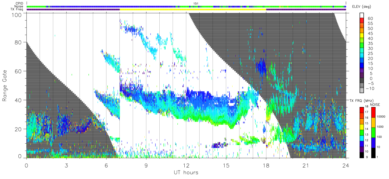The width and height of the screenshot is (389, 179).
Task: Click the 6 tick label on the UT hours axis
Action: coord(106,165)
